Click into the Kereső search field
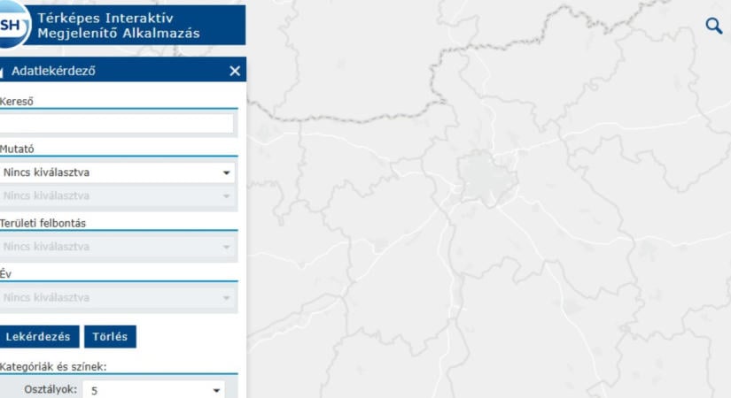The image size is (731, 398). coord(116,124)
